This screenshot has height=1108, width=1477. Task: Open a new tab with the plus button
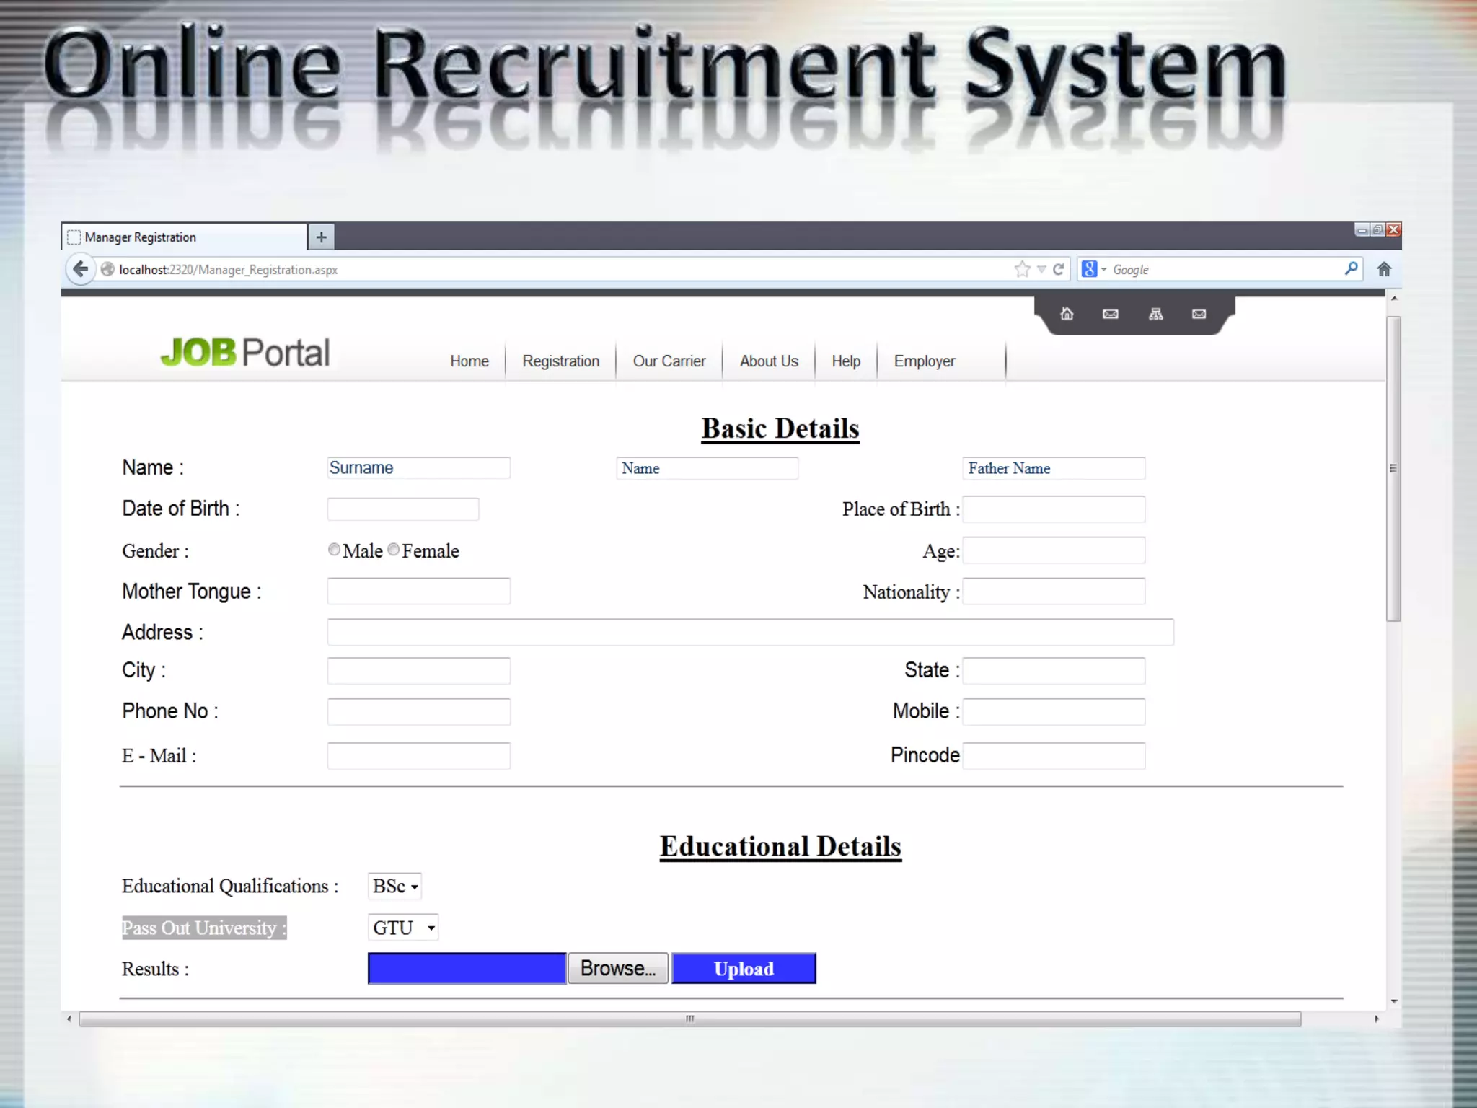click(x=321, y=237)
